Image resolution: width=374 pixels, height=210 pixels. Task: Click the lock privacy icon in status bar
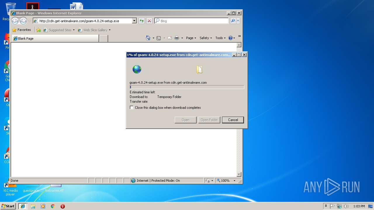click(207, 181)
